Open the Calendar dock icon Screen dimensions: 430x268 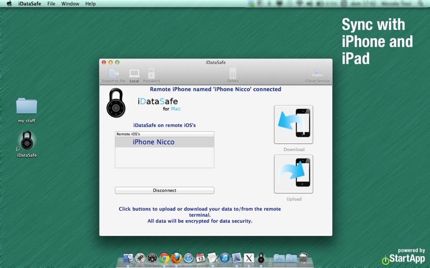pyautogui.click(x=200, y=258)
